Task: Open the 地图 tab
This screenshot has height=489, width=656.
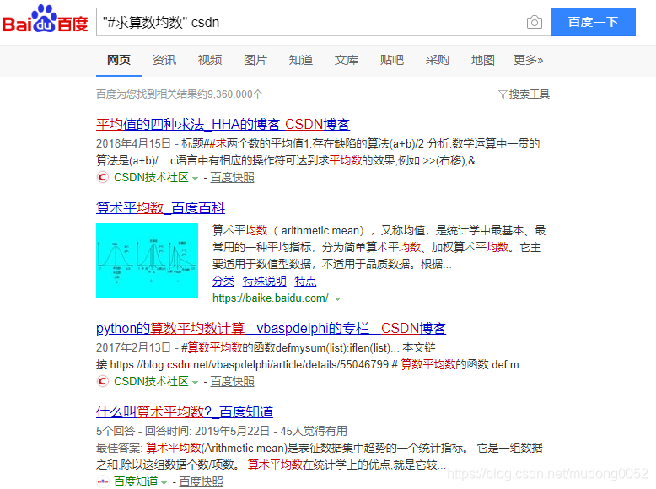Action: coord(483,60)
